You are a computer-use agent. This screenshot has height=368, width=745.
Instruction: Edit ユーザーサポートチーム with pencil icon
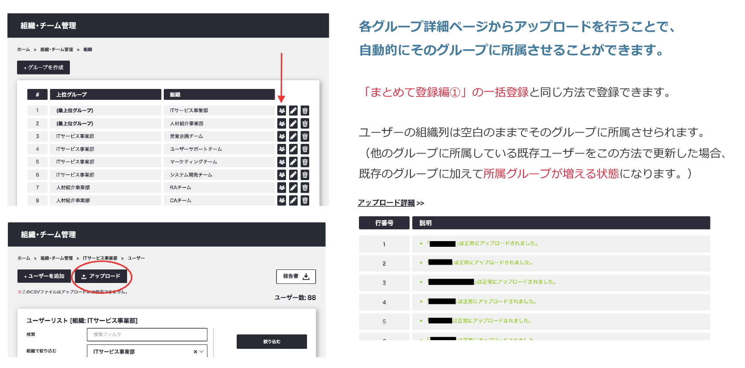coord(293,149)
